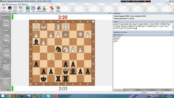Click last move '19...Nxe4' in notation

tap(134, 28)
